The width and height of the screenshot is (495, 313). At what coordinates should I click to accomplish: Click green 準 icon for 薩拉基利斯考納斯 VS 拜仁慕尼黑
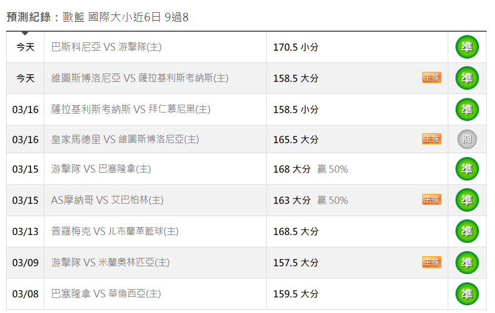pyautogui.click(x=467, y=109)
